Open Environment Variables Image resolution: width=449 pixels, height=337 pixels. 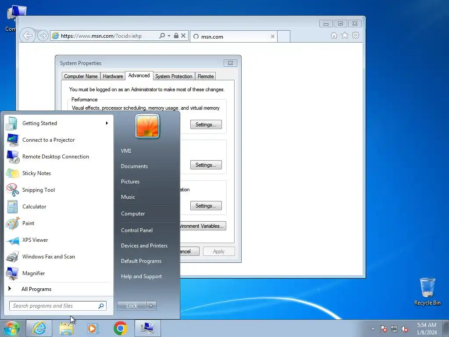click(x=203, y=226)
